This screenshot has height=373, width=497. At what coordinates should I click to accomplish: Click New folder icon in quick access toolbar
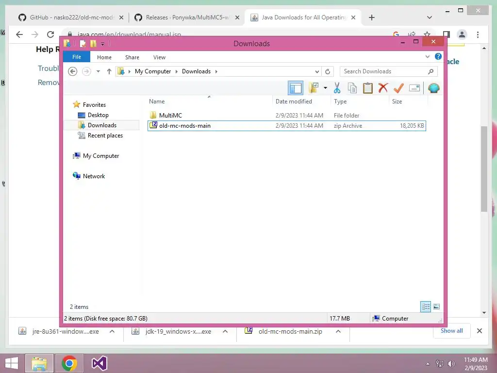click(x=93, y=43)
